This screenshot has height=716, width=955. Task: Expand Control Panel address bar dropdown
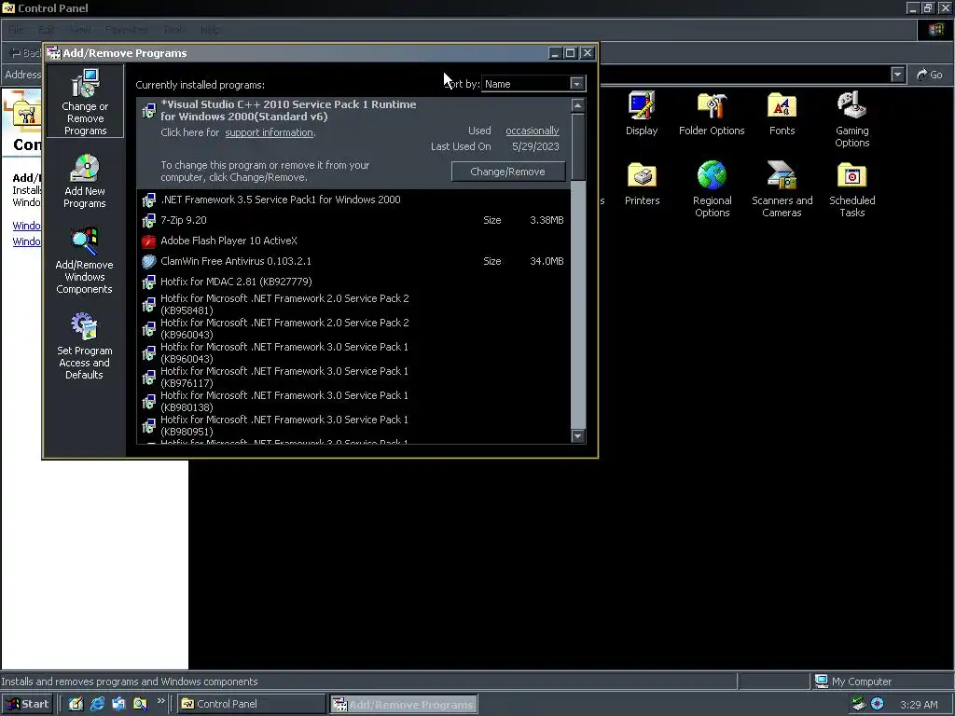[898, 75]
